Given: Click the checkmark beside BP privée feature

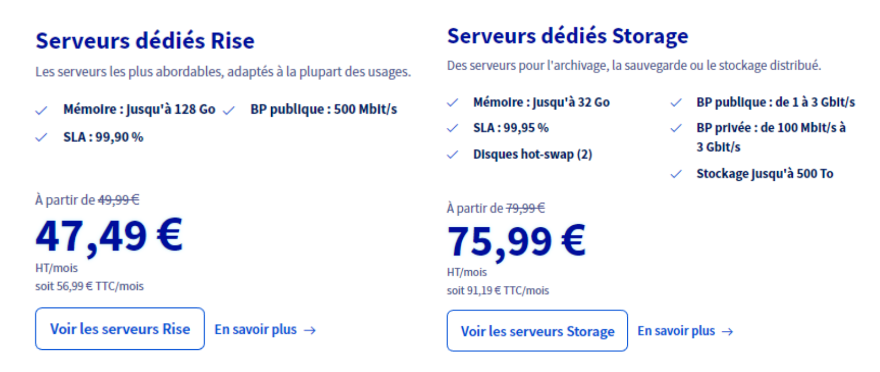Looking at the screenshot, I should click(x=676, y=128).
